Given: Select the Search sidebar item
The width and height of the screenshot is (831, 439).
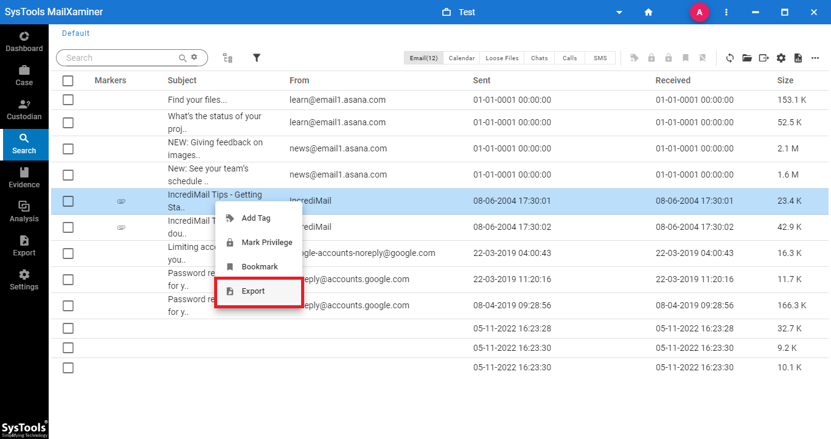Looking at the screenshot, I should (24, 144).
